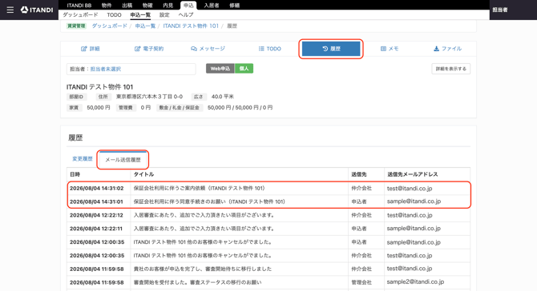This screenshot has height=291, width=537.
Task: Open 設定 in the sub menu
Action: pyautogui.click(x=164, y=14)
